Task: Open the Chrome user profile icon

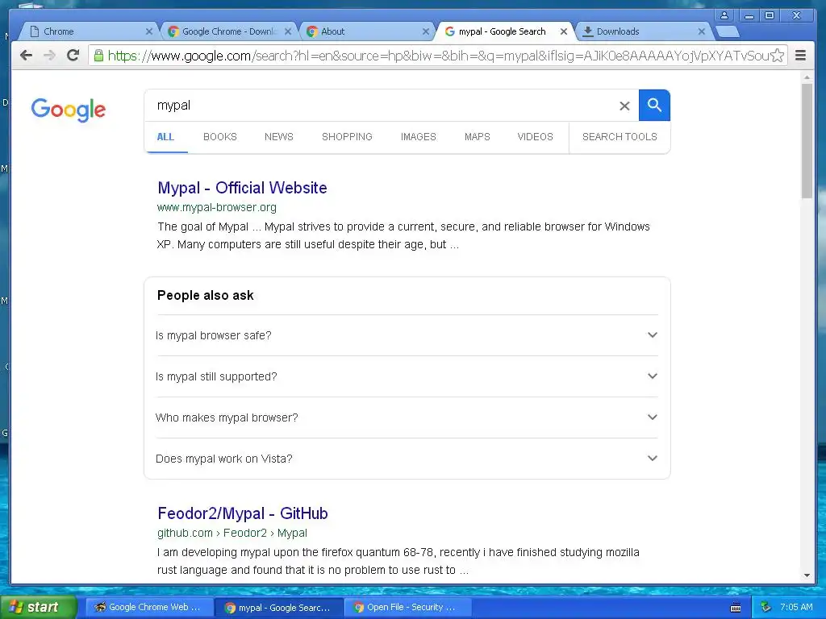Action: coord(724,15)
